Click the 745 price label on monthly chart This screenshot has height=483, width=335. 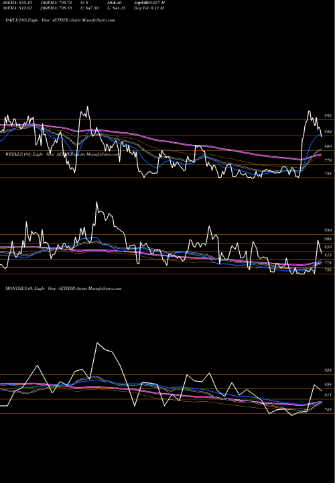tap(328, 409)
